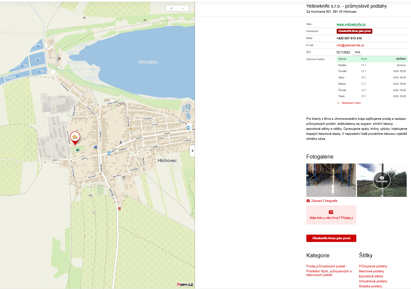Image resolution: width=411 pixels, height=289 pixels.
Task: Select the Epoxidová stěrka tag
Action: (x=371, y=276)
